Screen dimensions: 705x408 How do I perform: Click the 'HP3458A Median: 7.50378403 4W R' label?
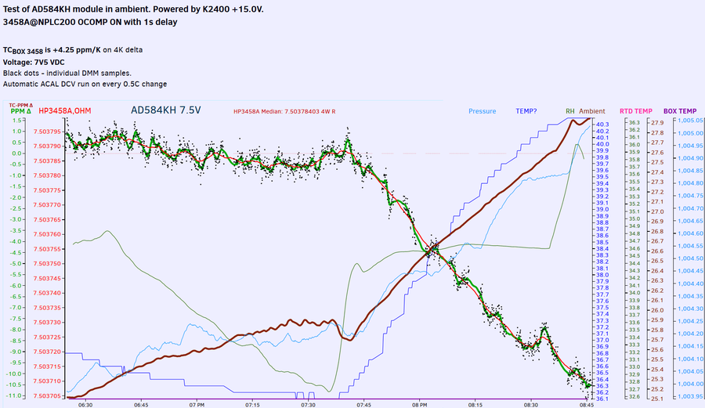pyautogui.click(x=284, y=111)
